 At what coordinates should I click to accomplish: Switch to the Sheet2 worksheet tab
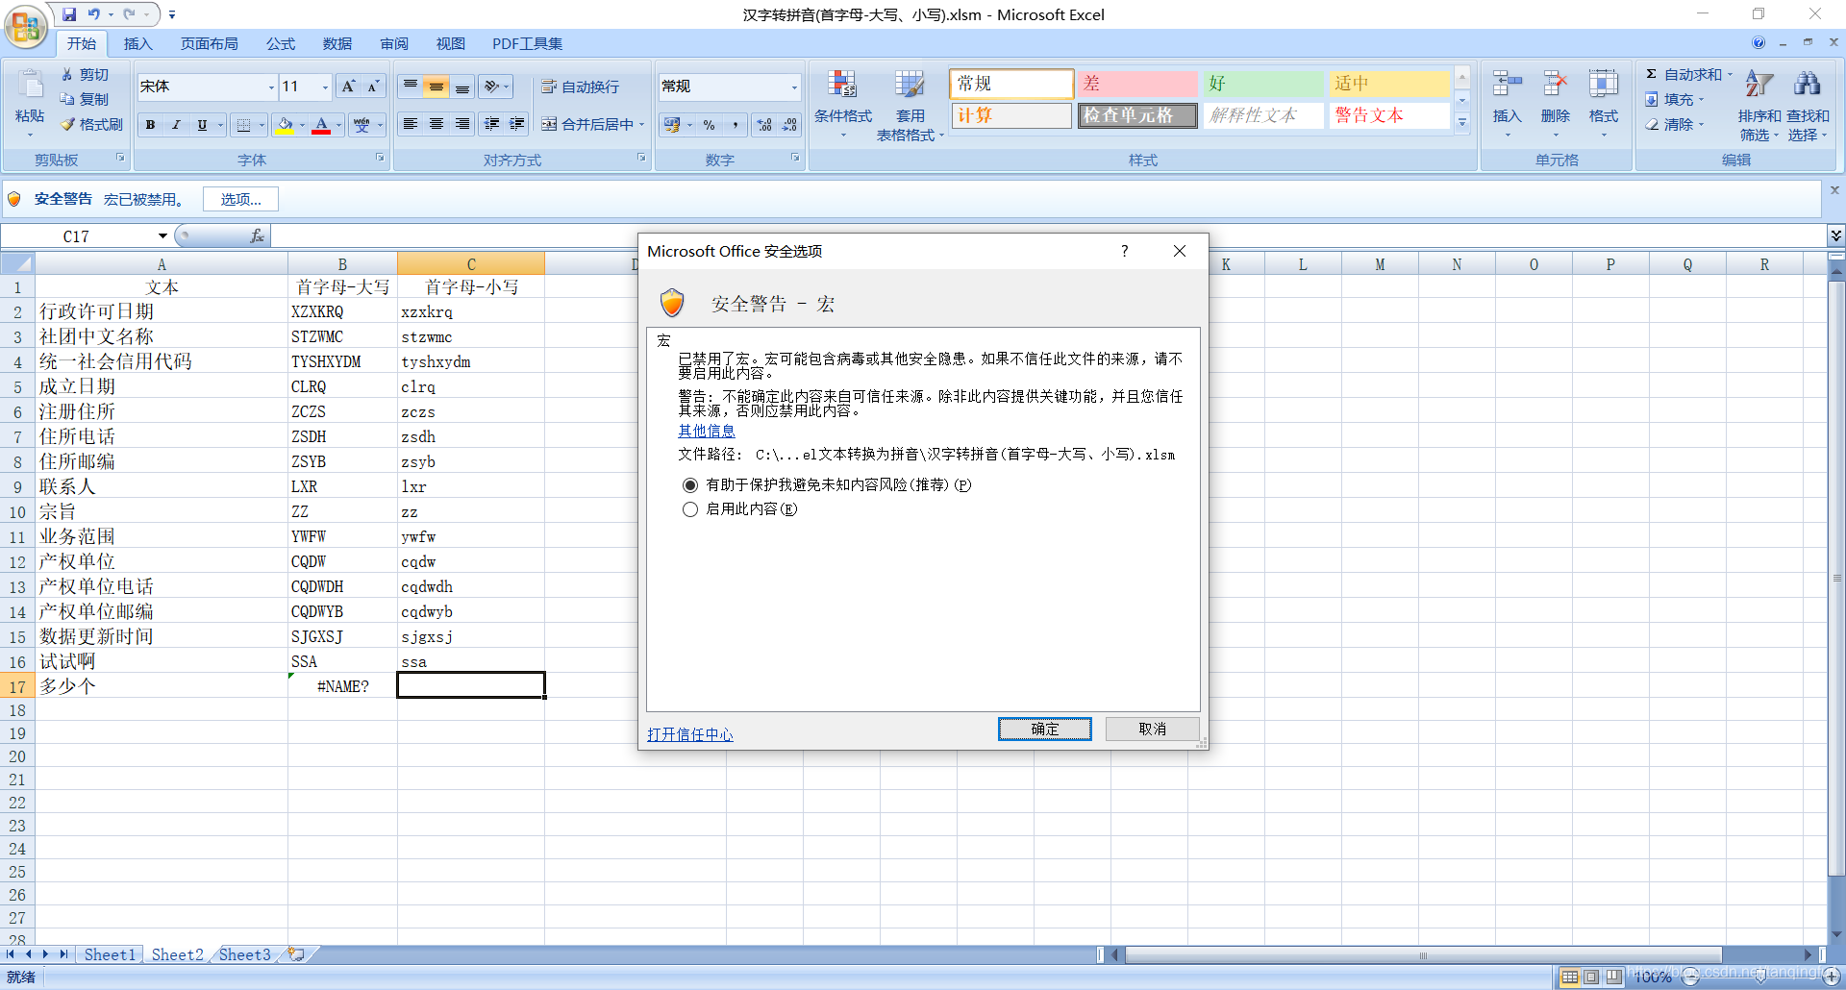pyautogui.click(x=177, y=954)
